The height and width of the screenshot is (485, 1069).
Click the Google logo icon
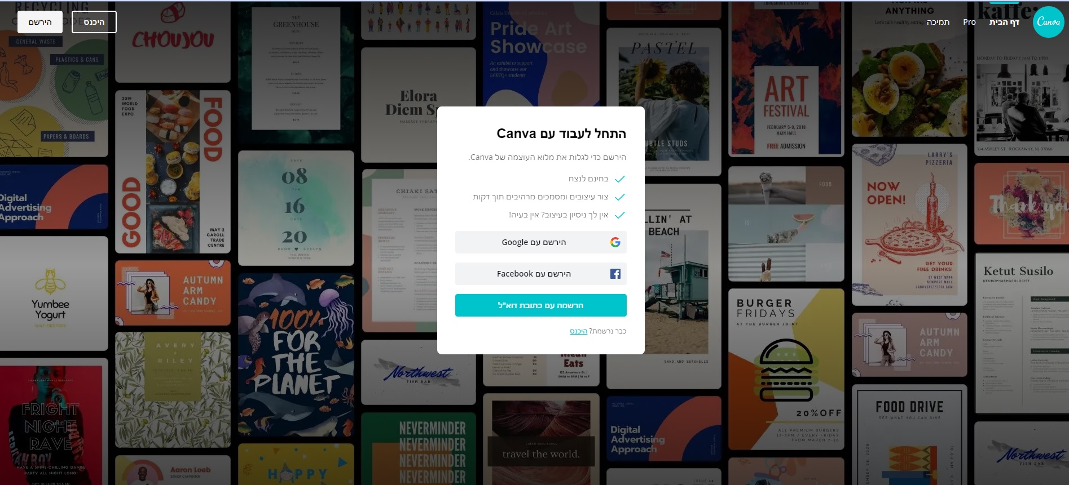coord(615,242)
